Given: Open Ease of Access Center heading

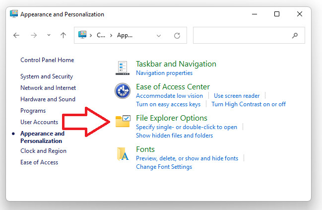Looking at the screenshot, I should pos(173,87).
